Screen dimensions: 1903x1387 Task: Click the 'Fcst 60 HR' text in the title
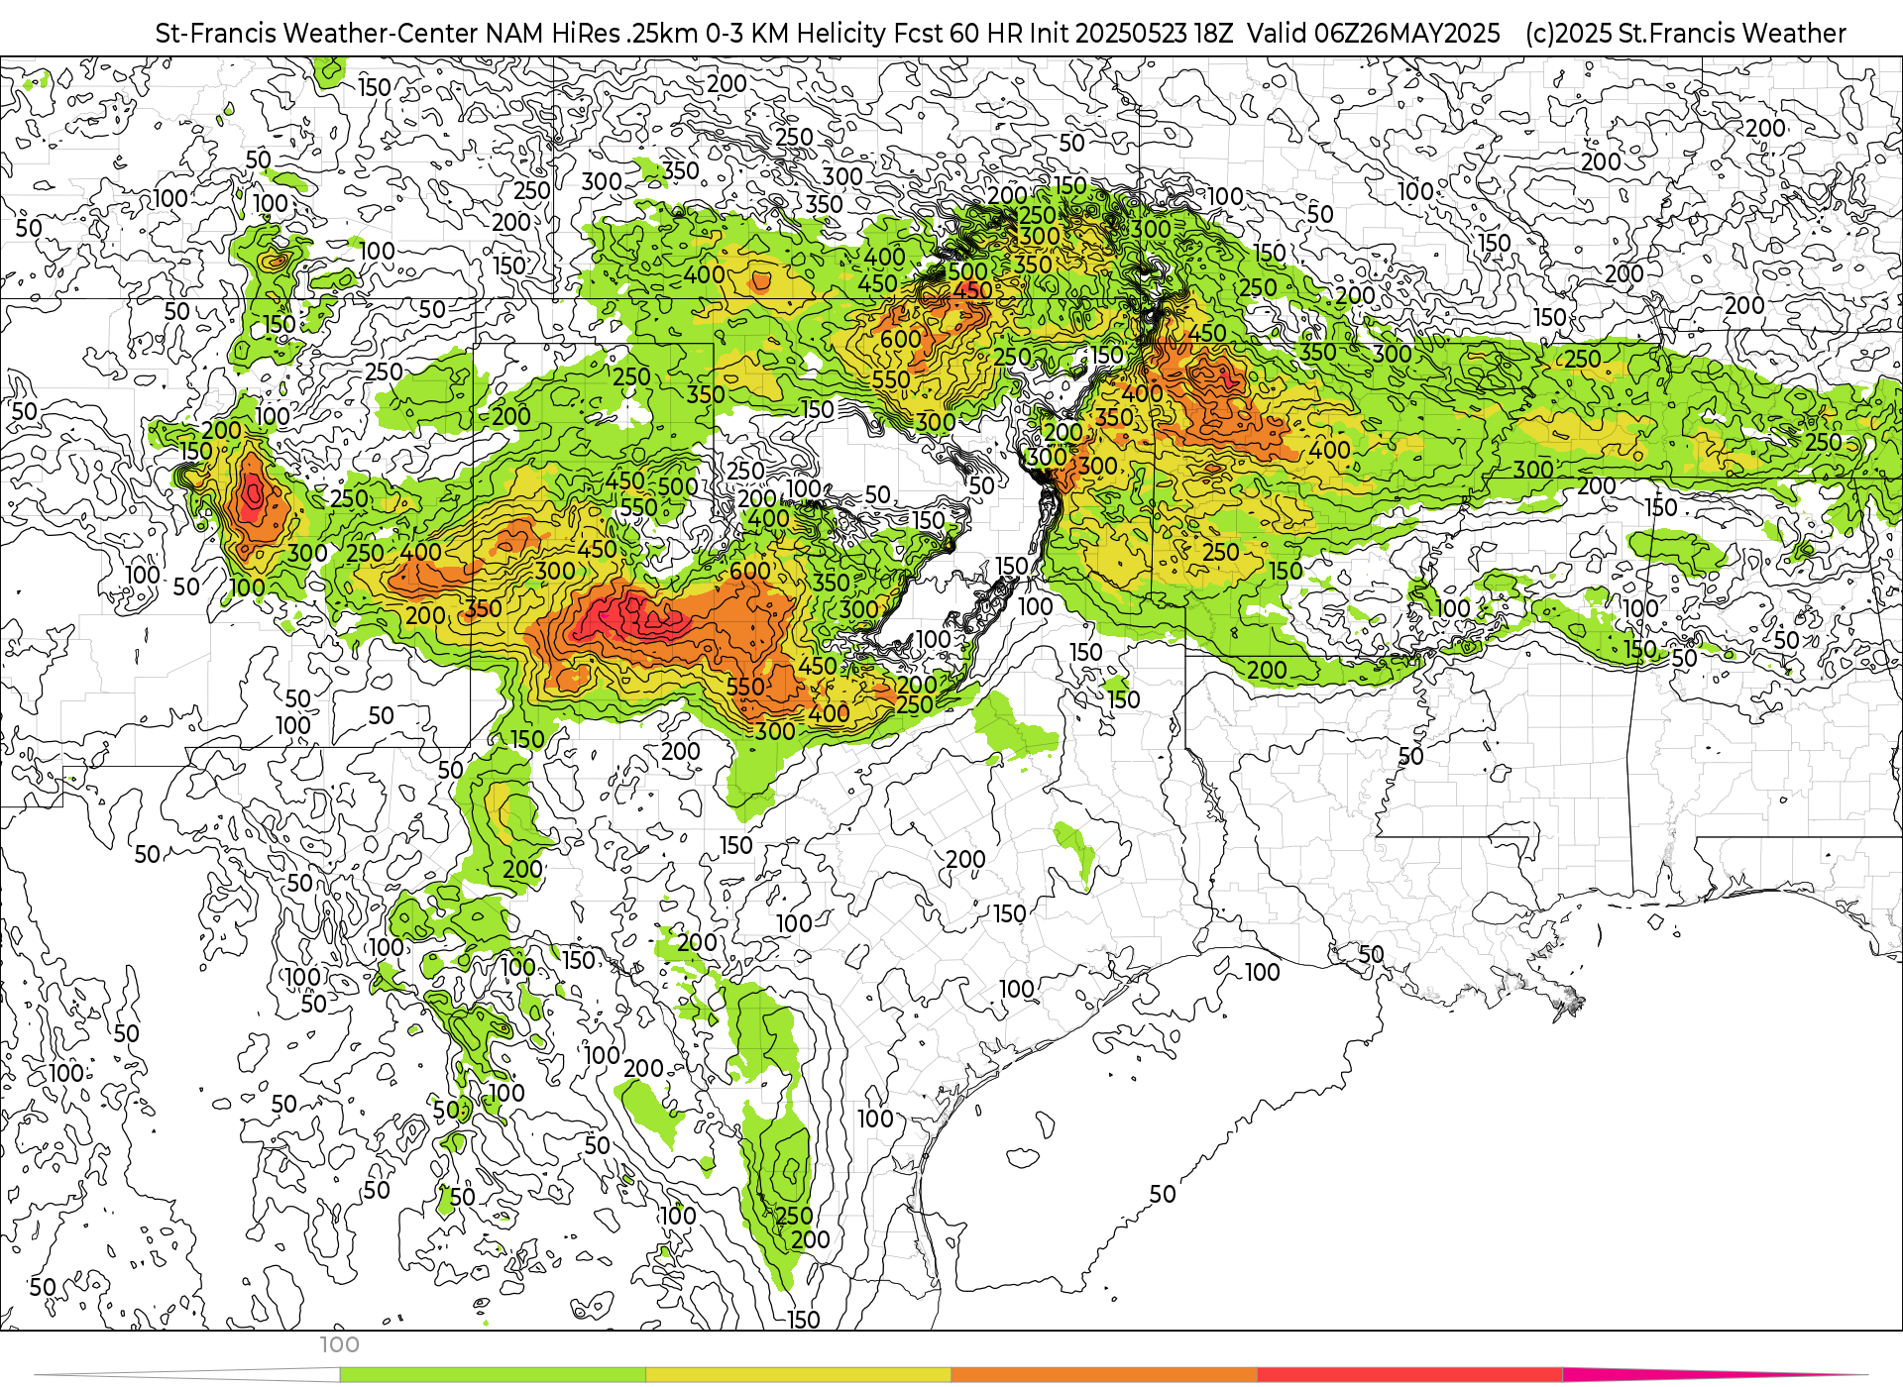click(957, 34)
